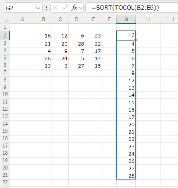Click inside the formula bar with SORT formula
Screen dimensions: 178x188
tap(132, 8)
